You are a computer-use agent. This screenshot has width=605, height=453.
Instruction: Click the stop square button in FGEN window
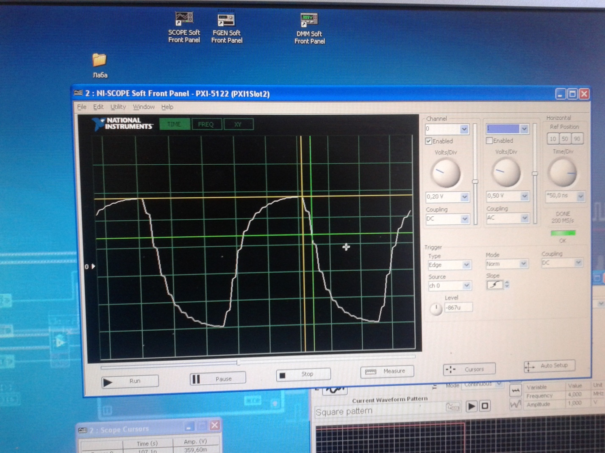485,406
